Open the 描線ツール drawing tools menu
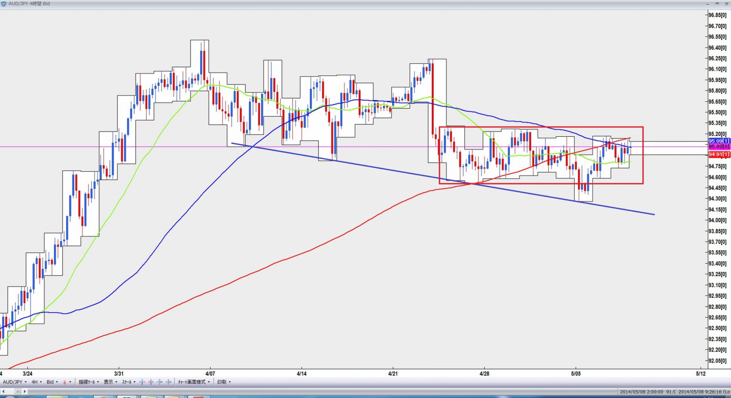Viewport: 731px width, 398px height. click(89, 382)
